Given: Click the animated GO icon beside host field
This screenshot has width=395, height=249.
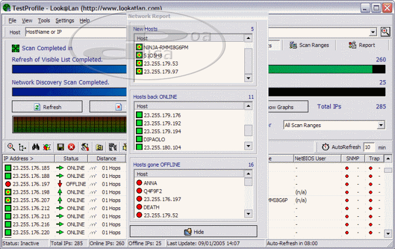Looking at the screenshot, I should (385, 33).
